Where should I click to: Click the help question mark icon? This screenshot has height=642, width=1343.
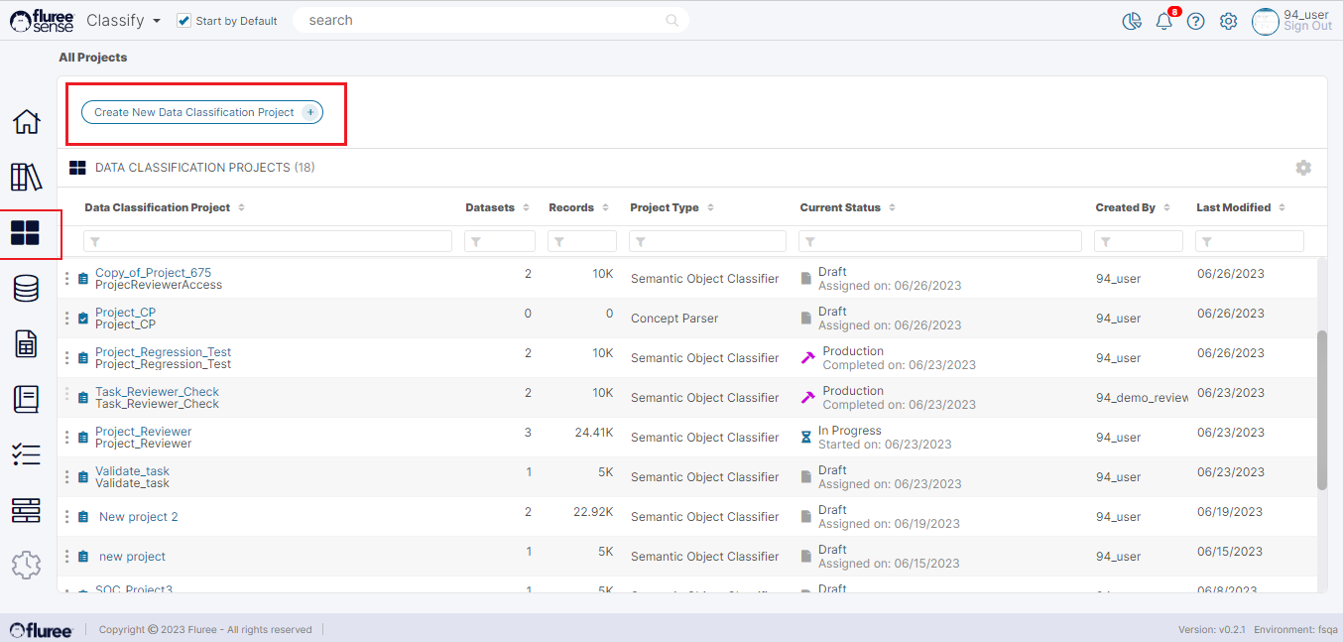point(1196,22)
